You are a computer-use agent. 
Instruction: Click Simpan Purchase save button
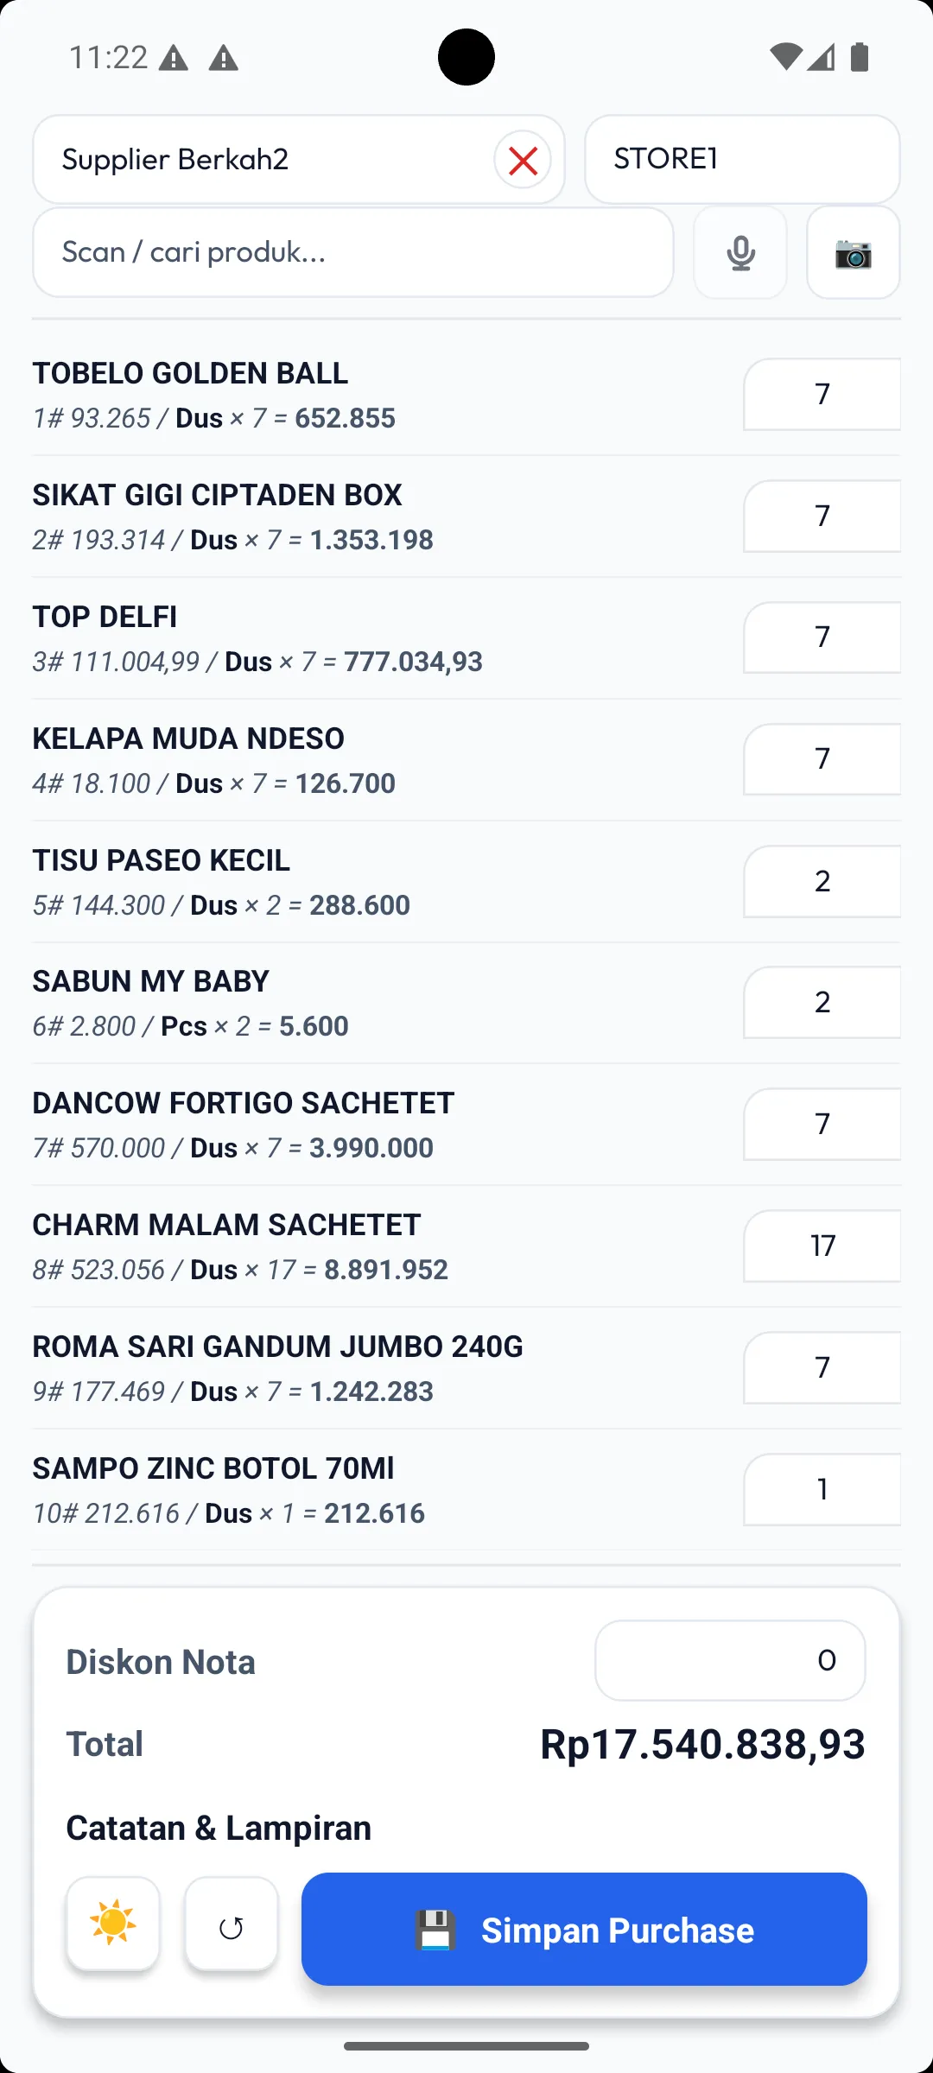click(584, 1930)
